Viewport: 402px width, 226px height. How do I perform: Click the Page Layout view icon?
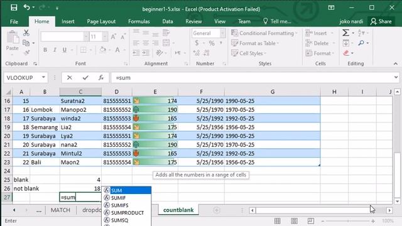[x=294, y=221]
